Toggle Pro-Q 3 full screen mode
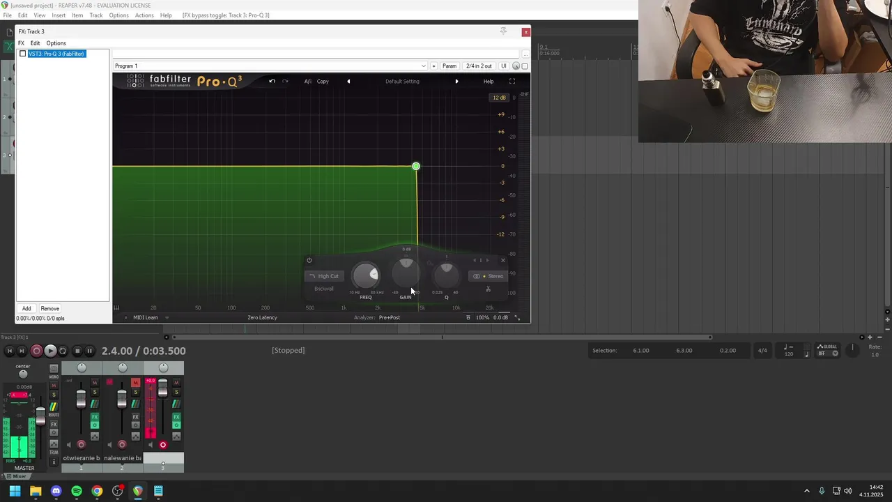Viewport: 892px width, 502px height. pos(512,82)
